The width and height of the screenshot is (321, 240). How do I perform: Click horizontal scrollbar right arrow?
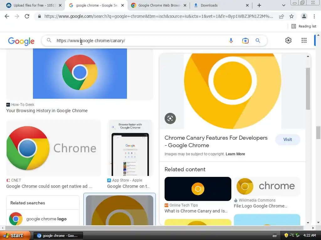(313, 228)
